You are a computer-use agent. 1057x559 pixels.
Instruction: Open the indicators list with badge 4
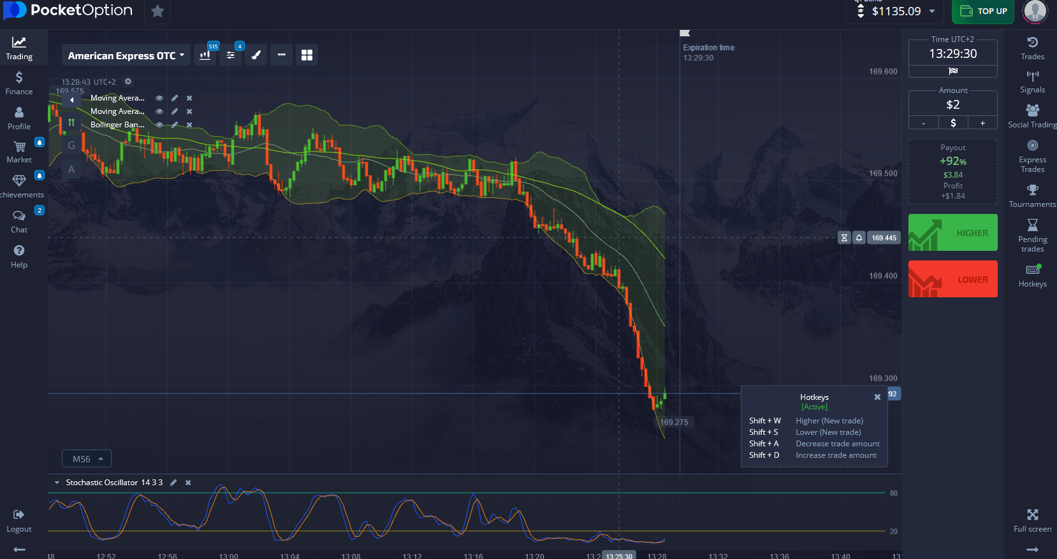231,55
